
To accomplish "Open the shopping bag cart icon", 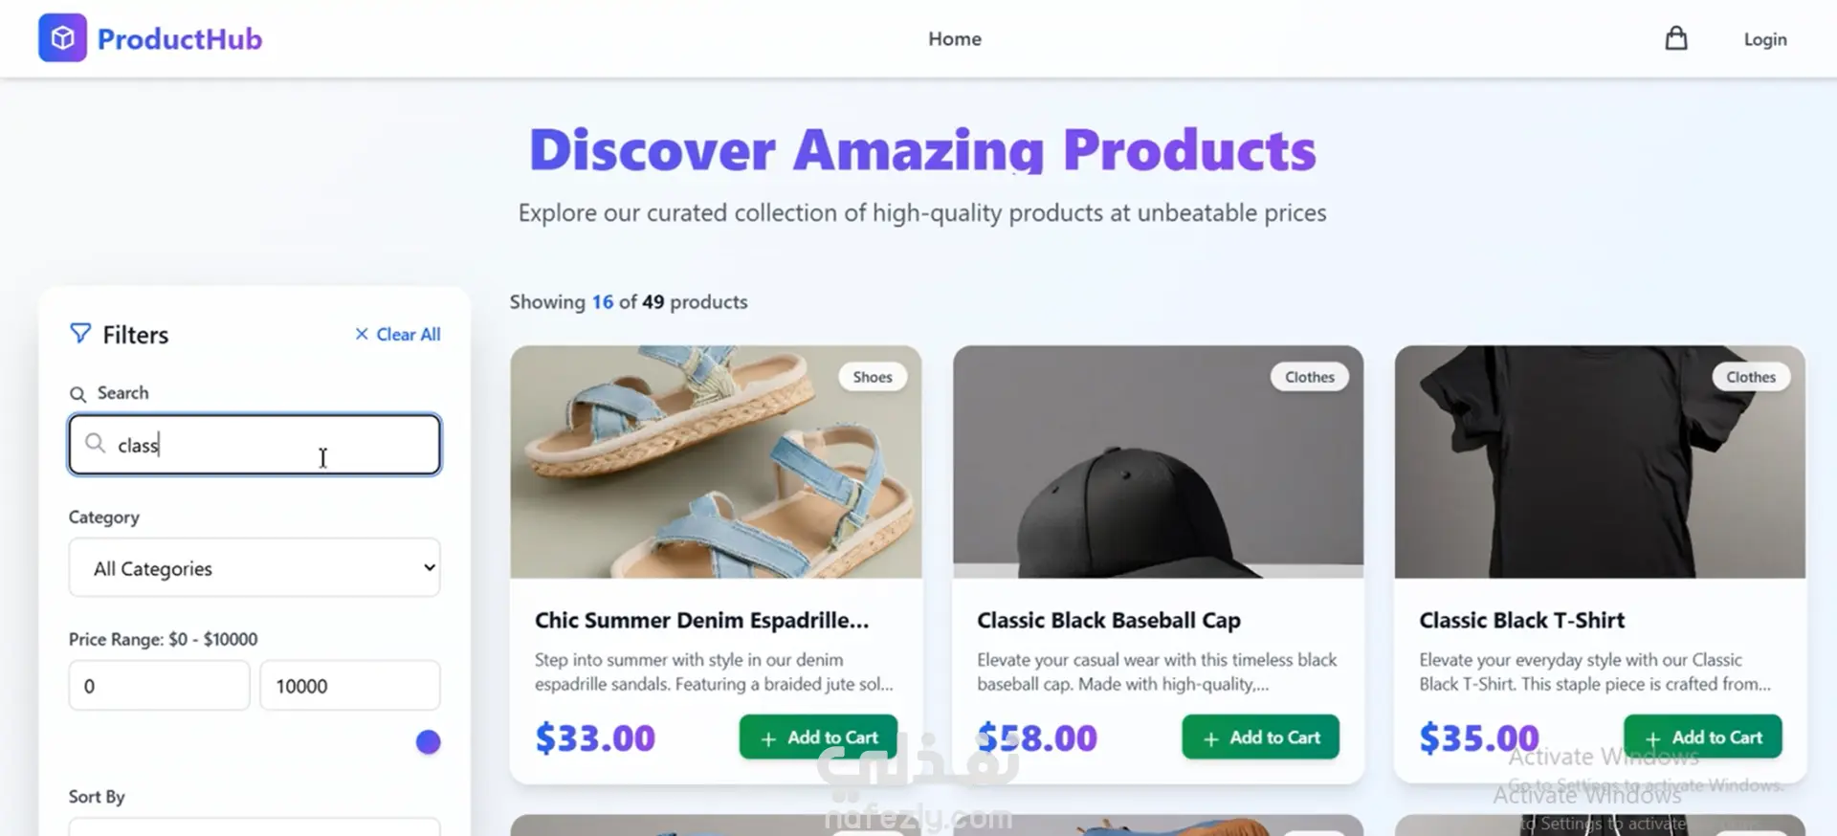I will (1675, 38).
